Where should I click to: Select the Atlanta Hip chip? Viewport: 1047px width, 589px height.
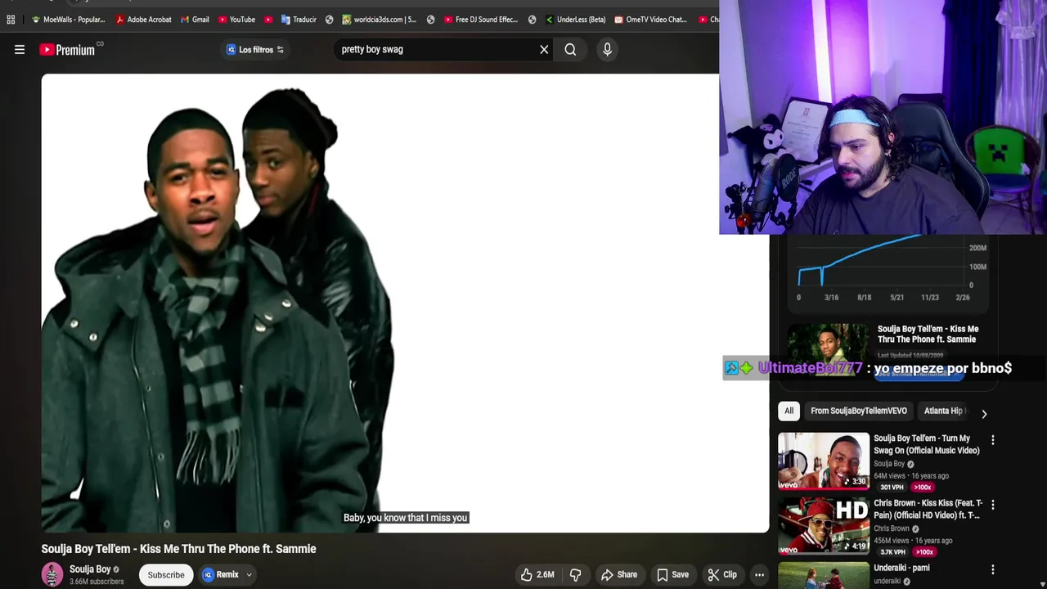tap(944, 411)
